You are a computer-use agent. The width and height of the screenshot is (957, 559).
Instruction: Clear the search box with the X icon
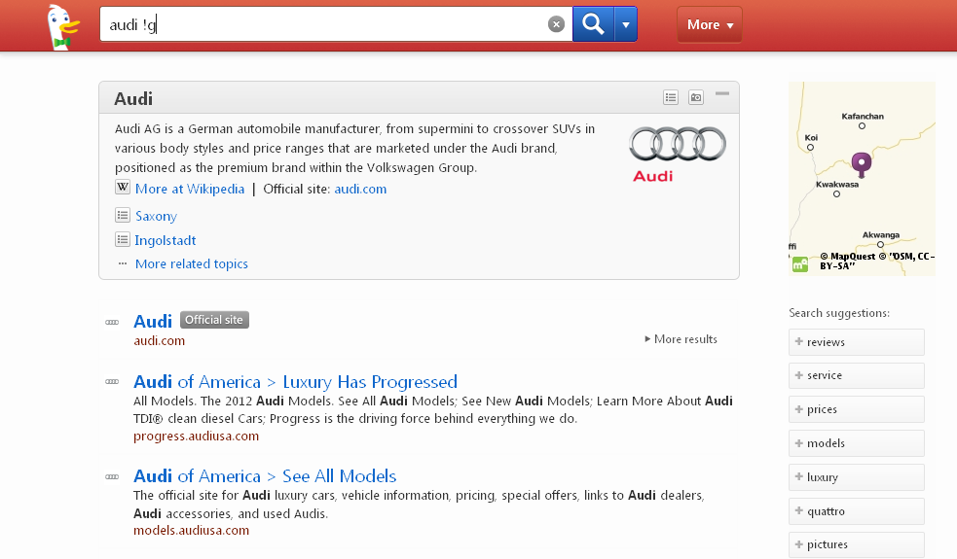(x=555, y=24)
